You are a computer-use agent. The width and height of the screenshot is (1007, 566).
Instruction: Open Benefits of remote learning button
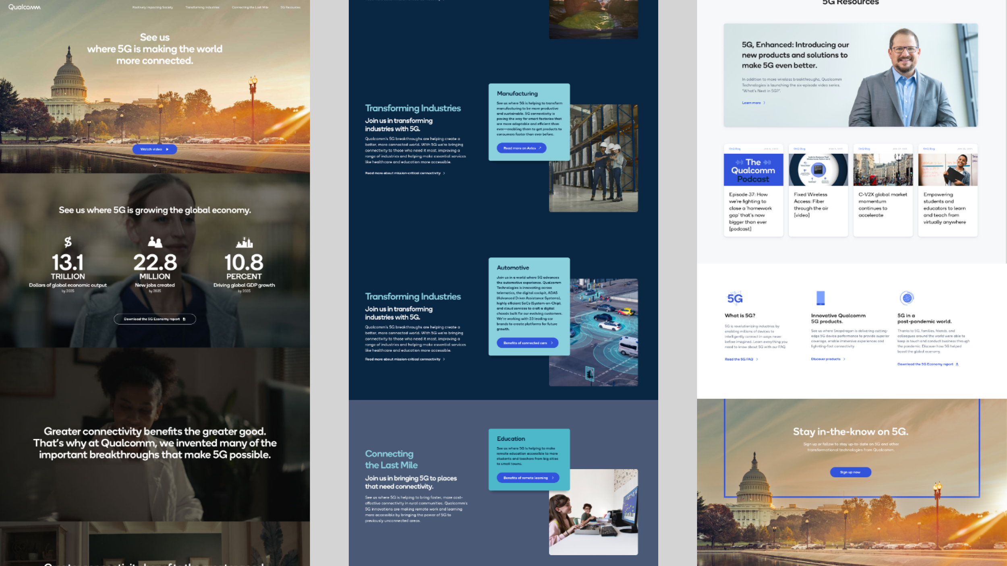[x=528, y=477]
